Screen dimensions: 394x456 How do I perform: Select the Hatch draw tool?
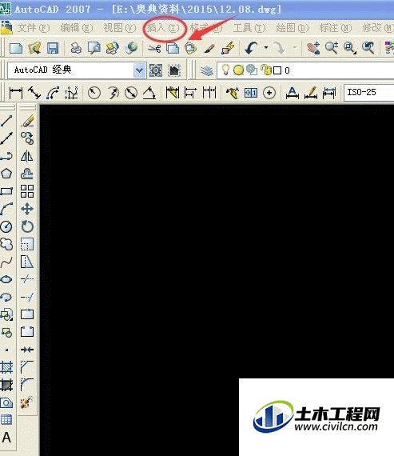pyautogui.click(x=6, y=367)
